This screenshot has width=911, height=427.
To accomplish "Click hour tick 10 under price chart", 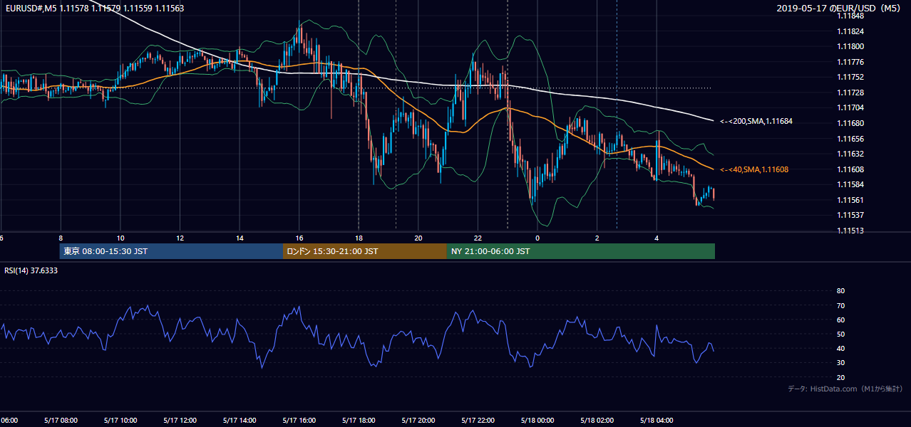I will click(x=120, y=238).
